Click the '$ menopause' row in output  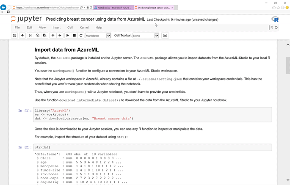tap(80, 166)
